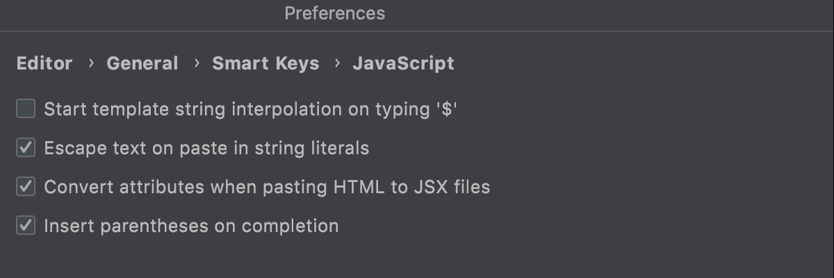Click the 'Escape text on paste' label text
This screenshot has height=278, width=834.
tap(206, 148)
